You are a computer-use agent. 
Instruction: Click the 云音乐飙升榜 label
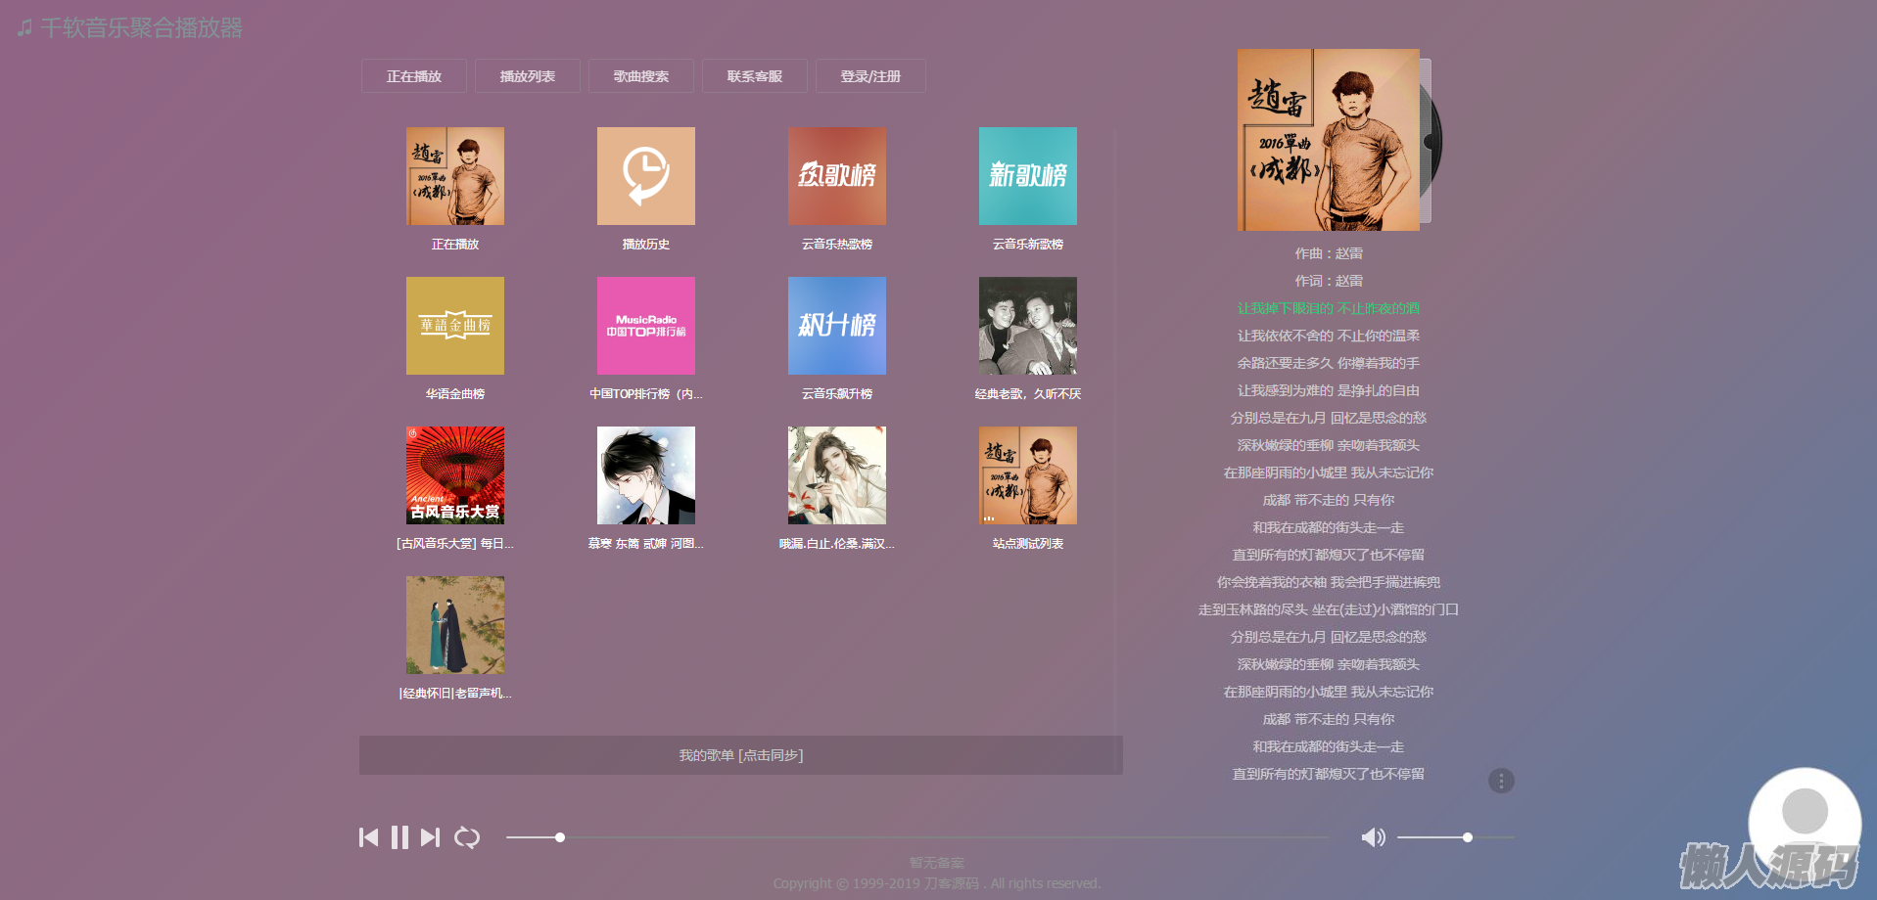click(x=837, y=394)
